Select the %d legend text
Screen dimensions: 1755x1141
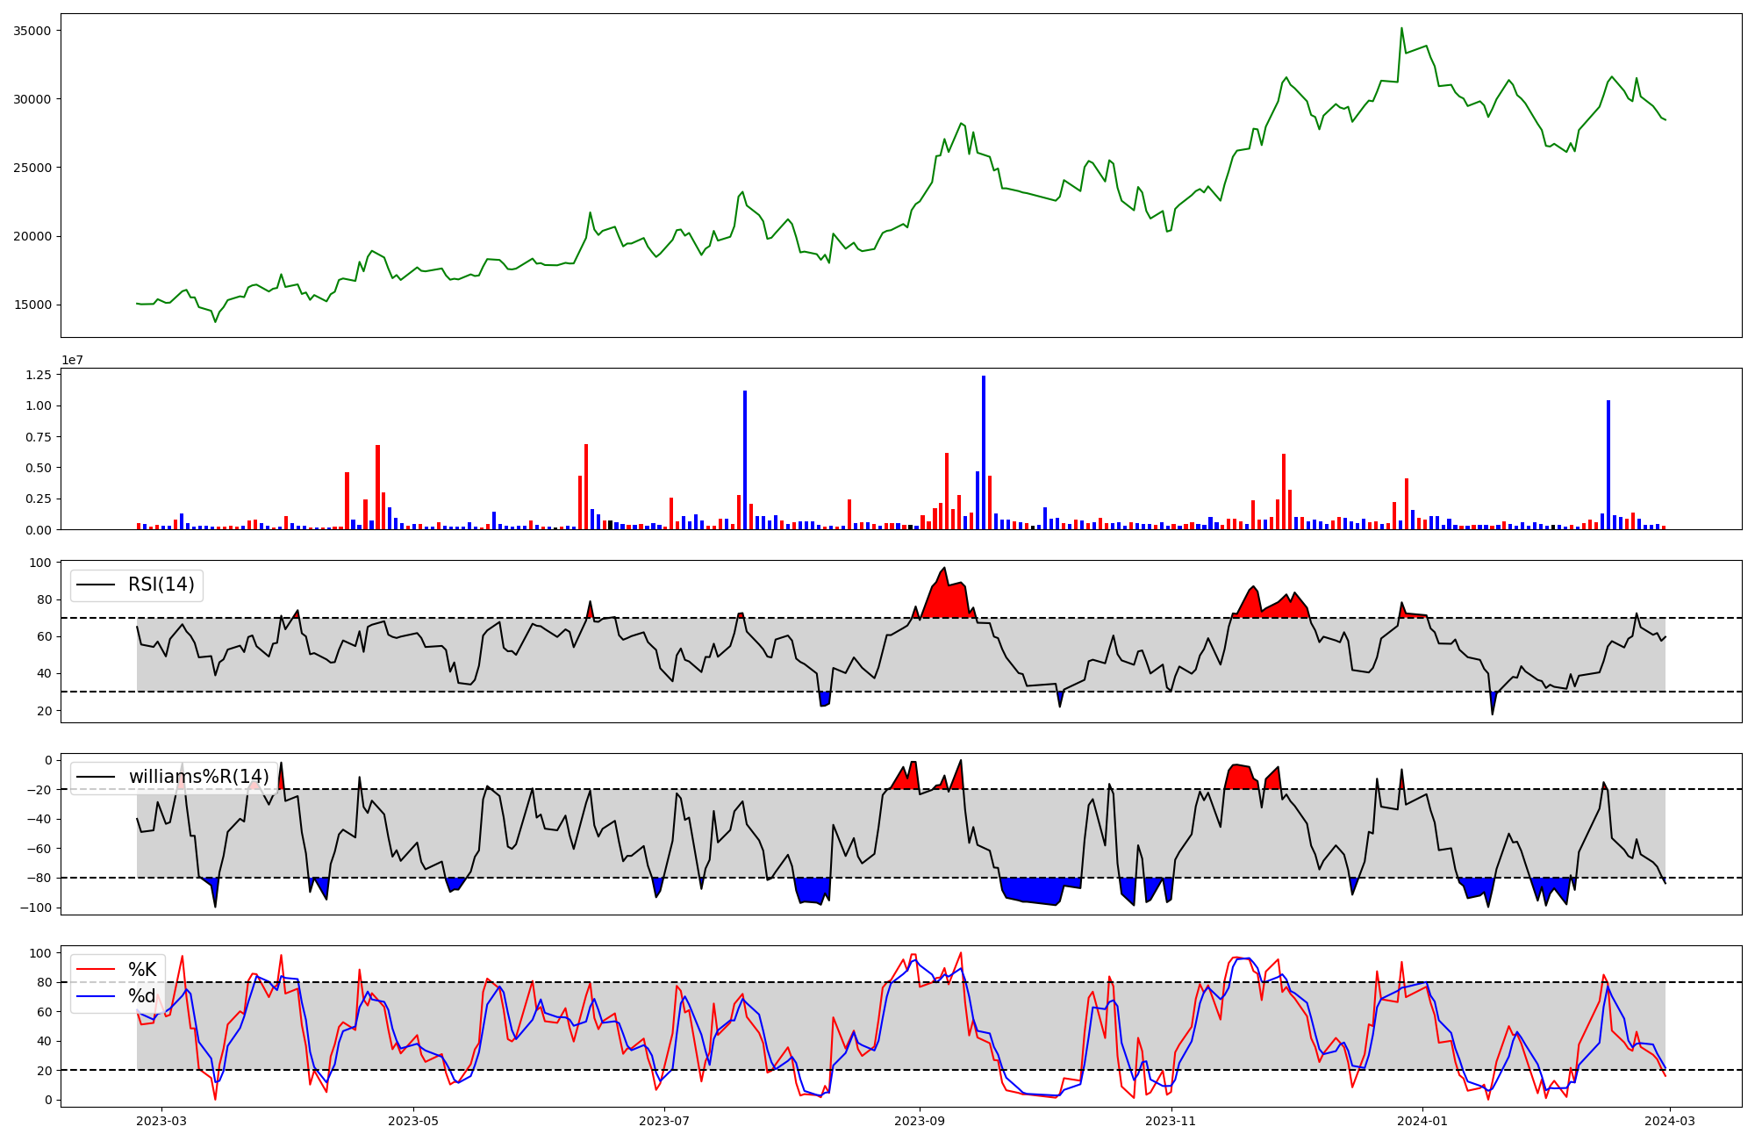coord(142,996)
